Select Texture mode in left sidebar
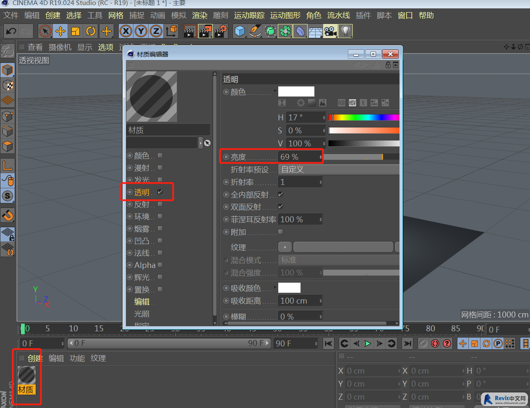530x408 pixels. click(x=8, y=86)
